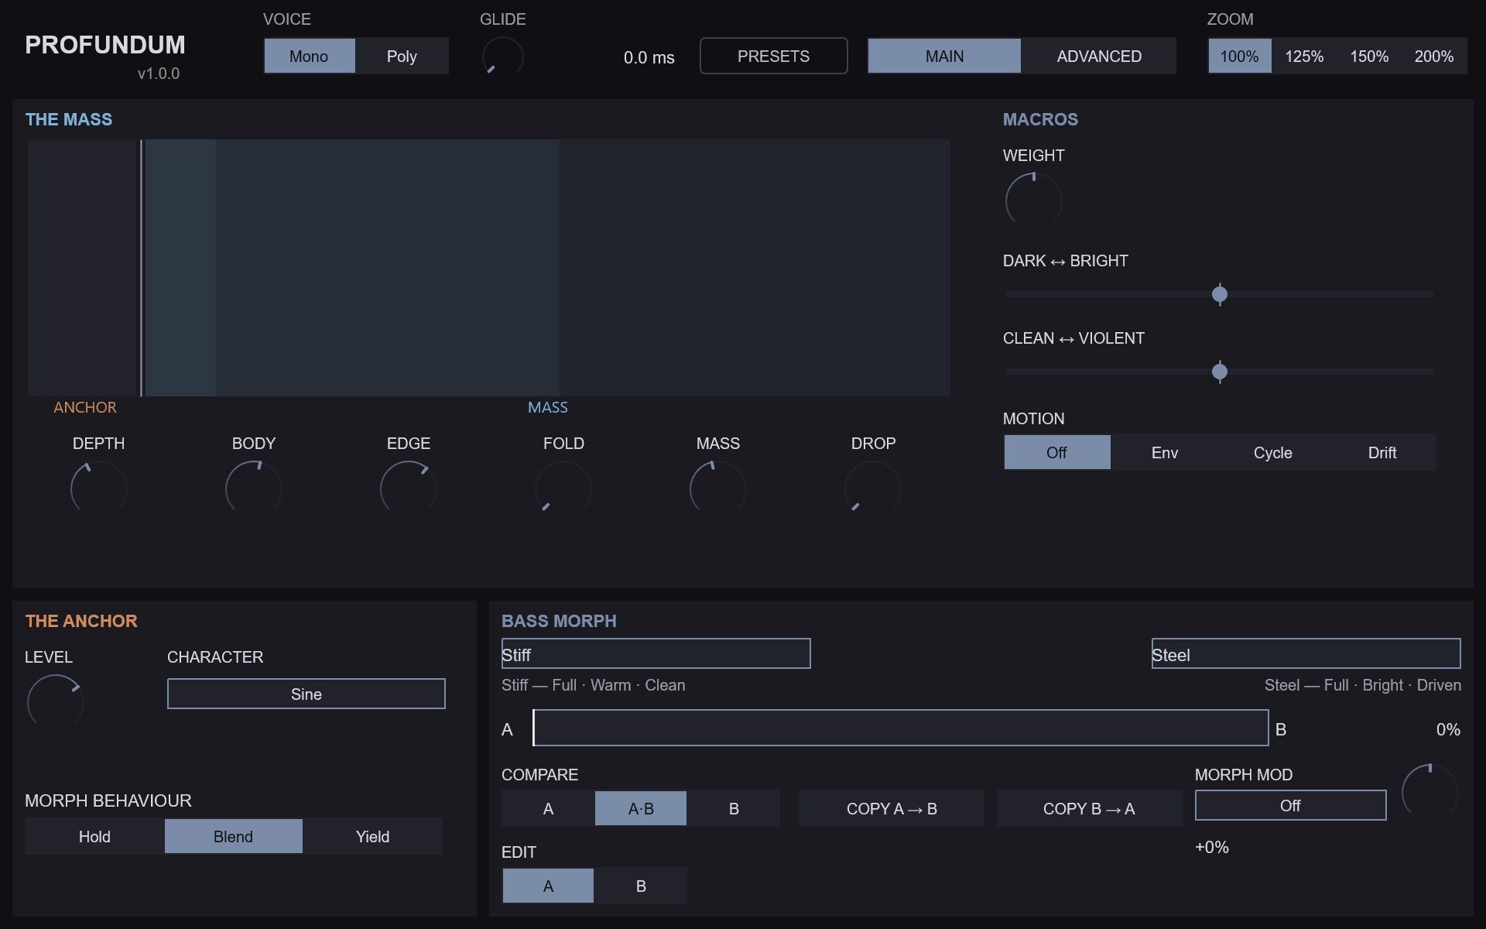This screenshot has height=929, width=1486.
Task: Click the CLEAN ↔ VIOLENT slider handle
Action: (1220, 372)
